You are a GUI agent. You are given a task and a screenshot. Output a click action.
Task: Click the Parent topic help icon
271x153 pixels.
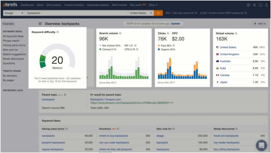65,95
